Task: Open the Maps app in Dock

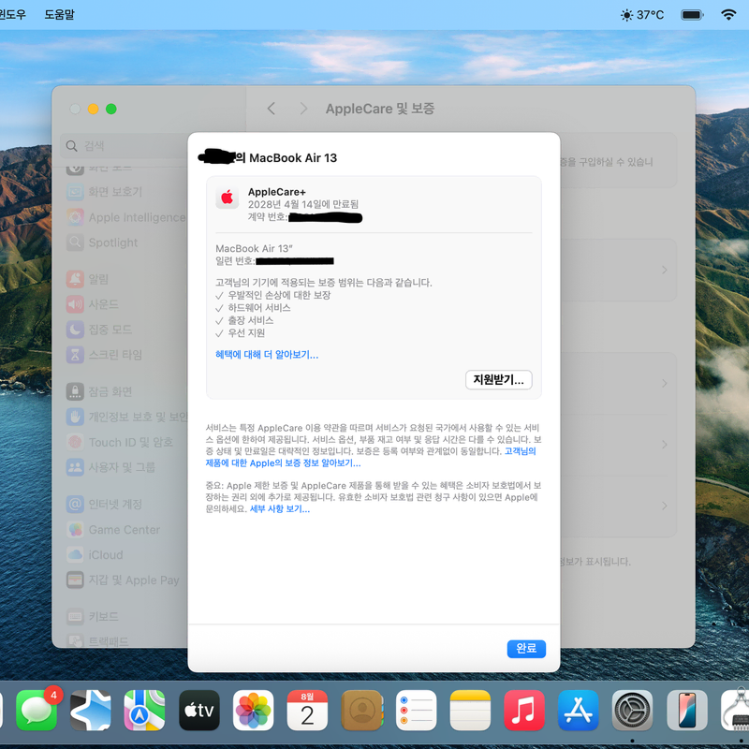Action: pyautogui.click(x=145, y=711)
